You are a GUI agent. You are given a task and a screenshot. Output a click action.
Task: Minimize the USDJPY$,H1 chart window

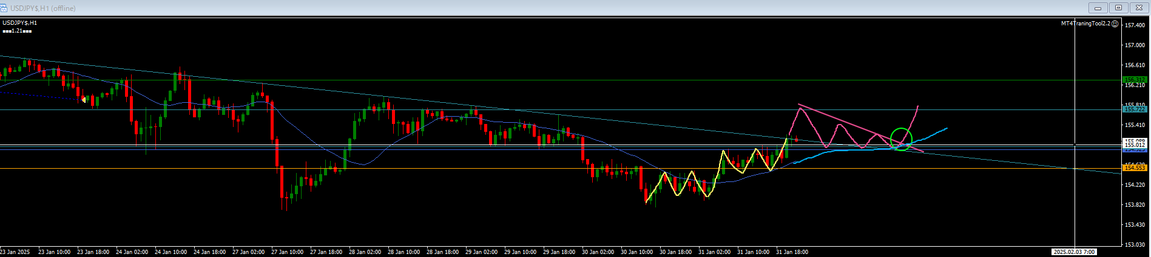coord(1098,8)
